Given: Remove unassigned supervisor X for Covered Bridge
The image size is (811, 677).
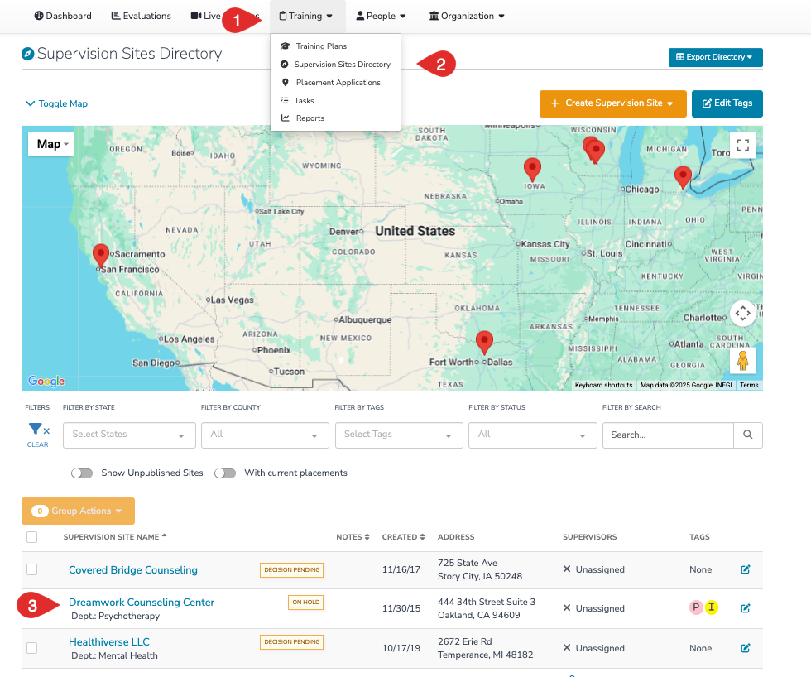Looking at the screenshot, I should [x=567, y=569].
